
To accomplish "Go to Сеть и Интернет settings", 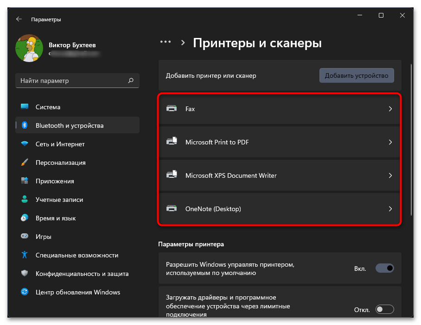I will [x=77, y=144].
